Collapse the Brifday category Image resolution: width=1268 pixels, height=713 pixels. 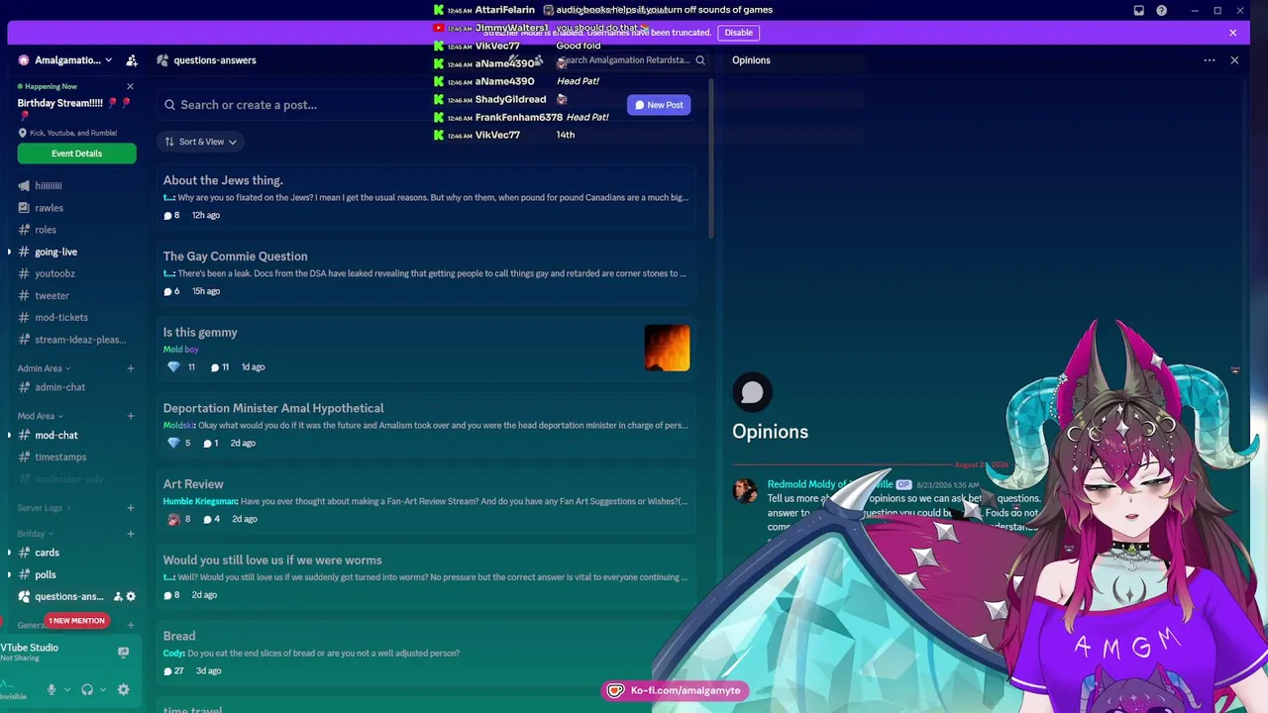click(36, 534)
